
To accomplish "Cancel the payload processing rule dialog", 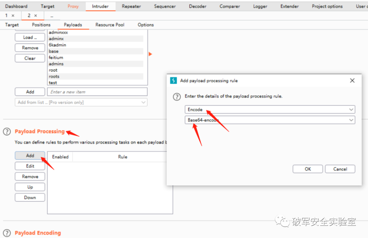I will [x=340, y=169].
